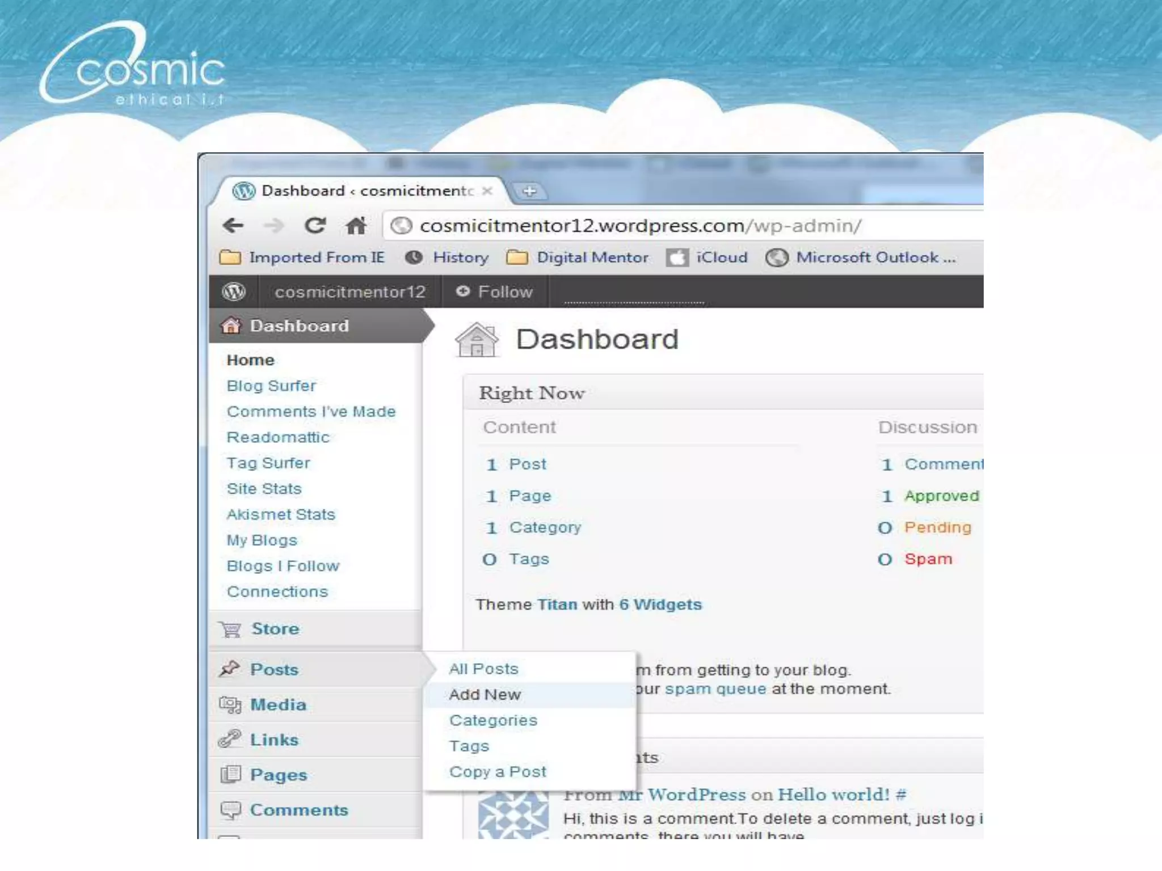1162x871 pixels.
Task: Reload the page with refresh icon
Action: point(315,226)
